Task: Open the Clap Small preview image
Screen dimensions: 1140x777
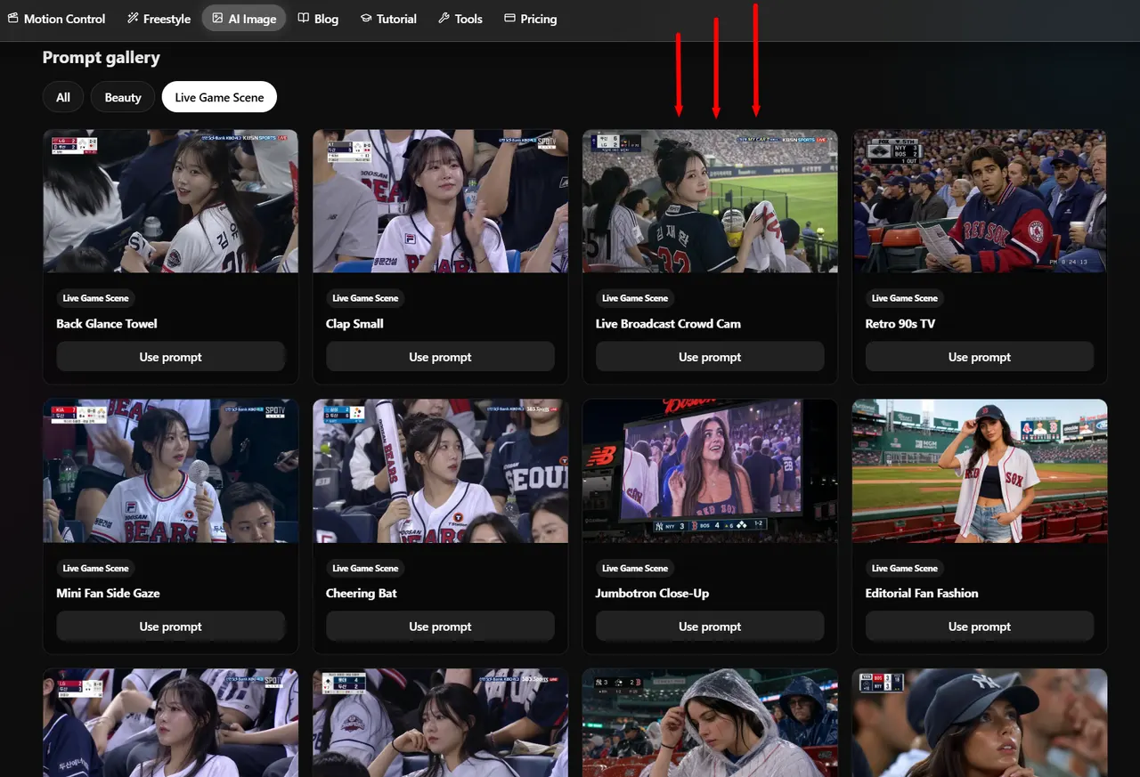Action: click(440, 201)
